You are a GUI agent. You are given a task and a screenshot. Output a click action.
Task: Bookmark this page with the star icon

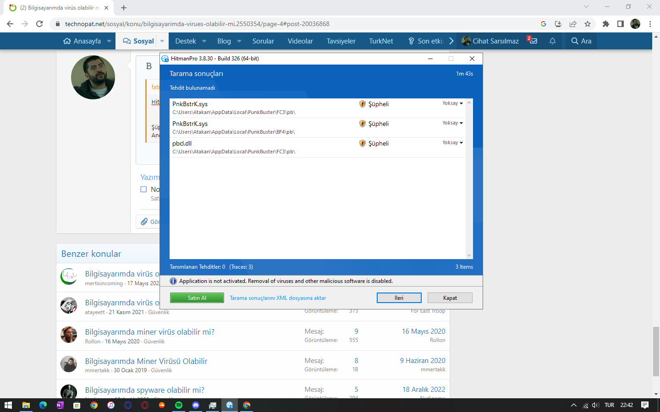[x=588, y=24]
